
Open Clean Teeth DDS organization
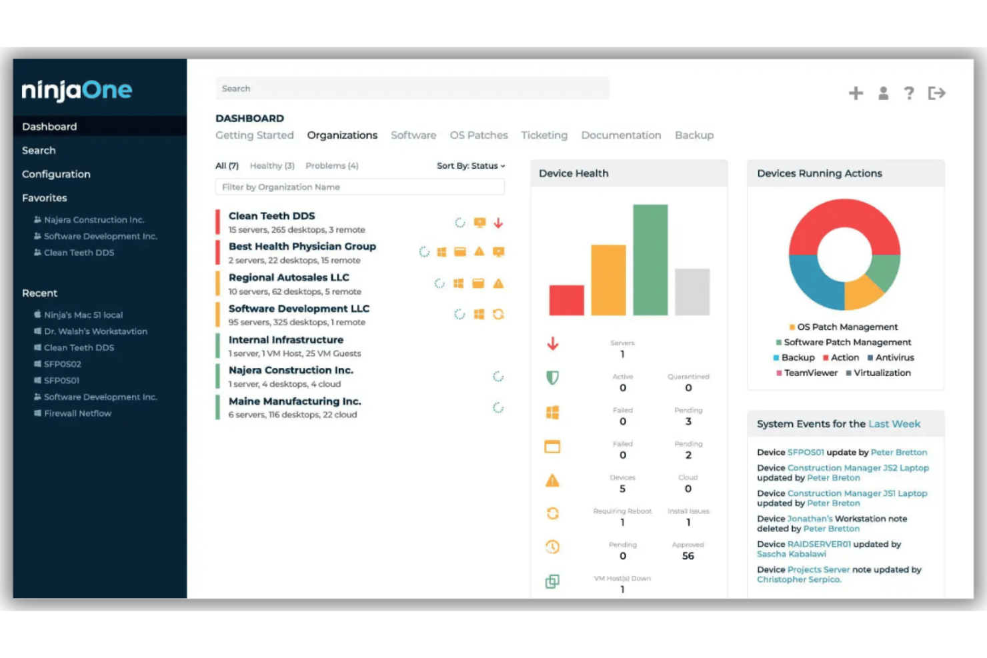271,216
